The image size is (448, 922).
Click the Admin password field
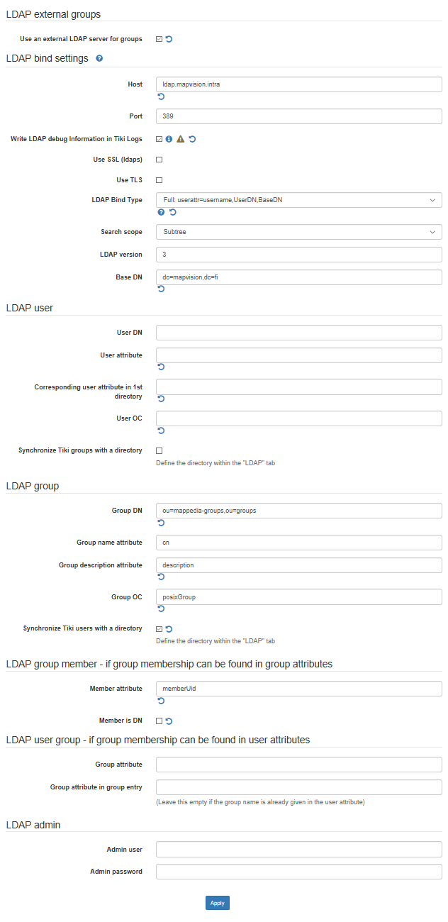pos(299,872)
